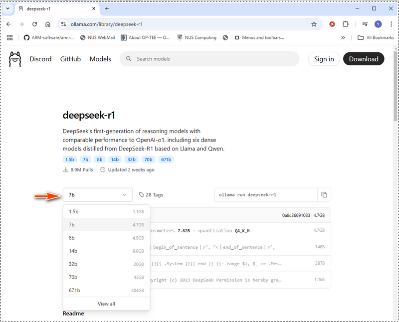Open the red extension icon
The height and width of the screenshot is (322, 399).
(332, 24)
